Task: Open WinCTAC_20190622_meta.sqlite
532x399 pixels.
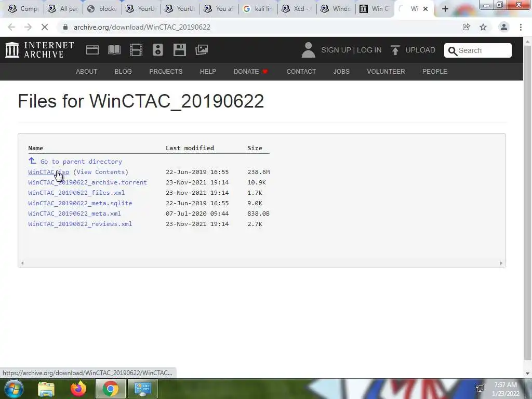Action: pyautogui.click(x=80, y=203)
